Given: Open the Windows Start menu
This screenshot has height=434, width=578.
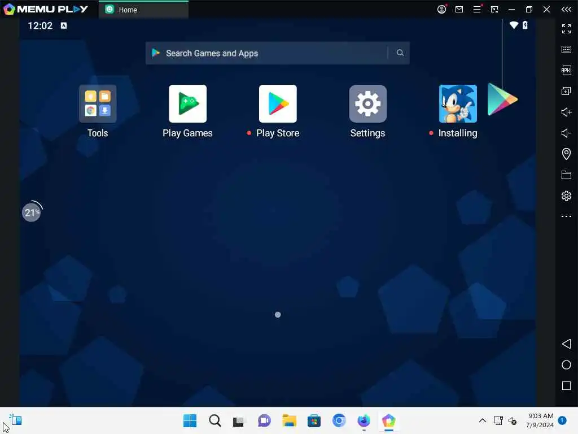Looking at the screenshot, I should tap(190, 420).
